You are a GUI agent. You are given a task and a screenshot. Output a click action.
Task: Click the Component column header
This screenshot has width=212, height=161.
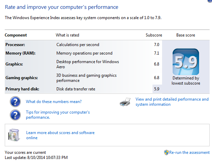(x=16, y=35)
